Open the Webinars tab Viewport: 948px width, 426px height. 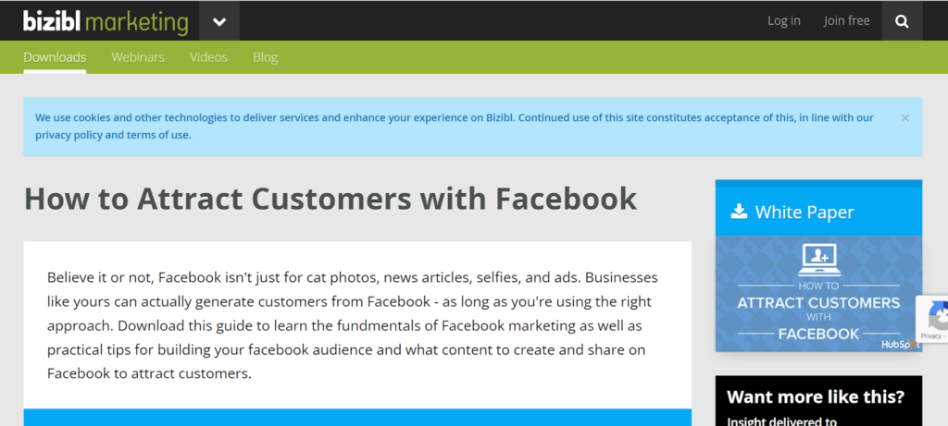138,57
